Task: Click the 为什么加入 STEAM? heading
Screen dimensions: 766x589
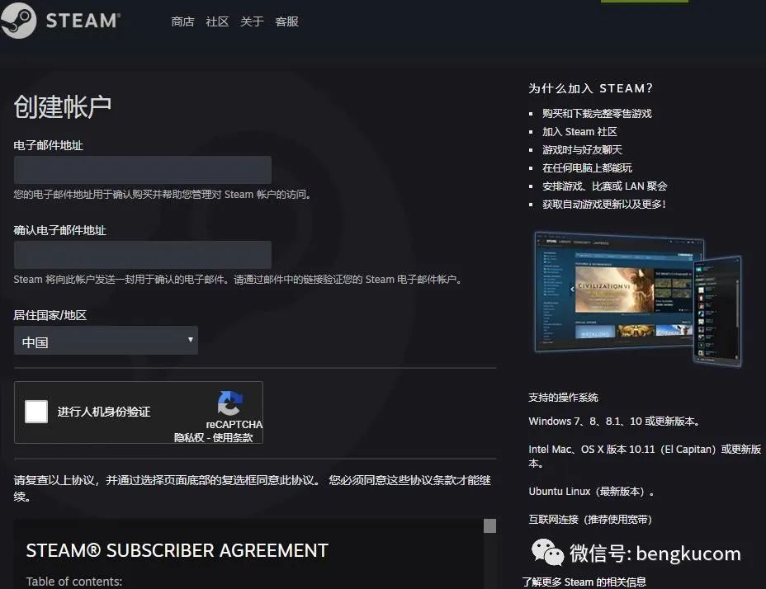Action: (591, 88)
